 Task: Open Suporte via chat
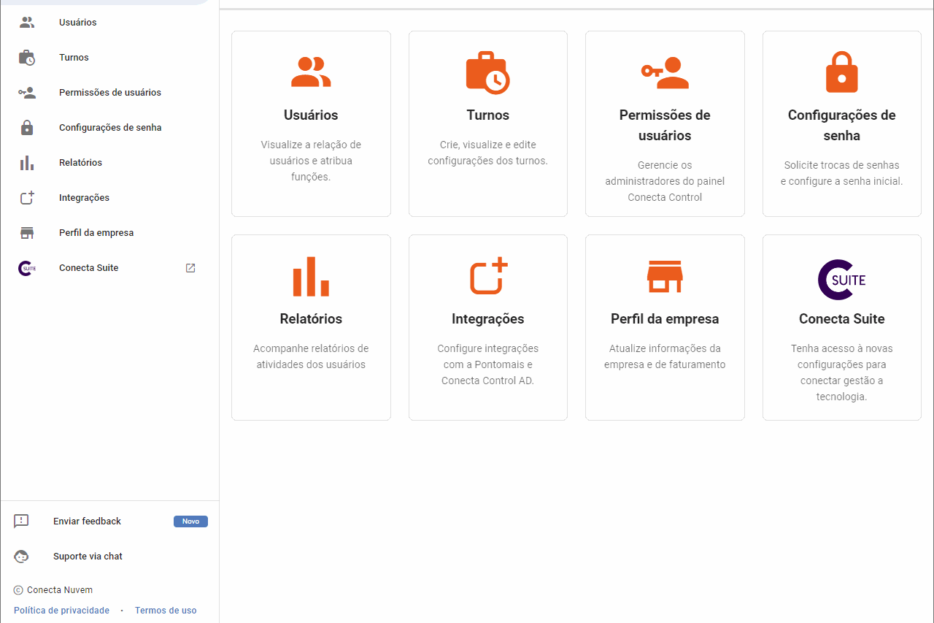(x=88, y=557)
